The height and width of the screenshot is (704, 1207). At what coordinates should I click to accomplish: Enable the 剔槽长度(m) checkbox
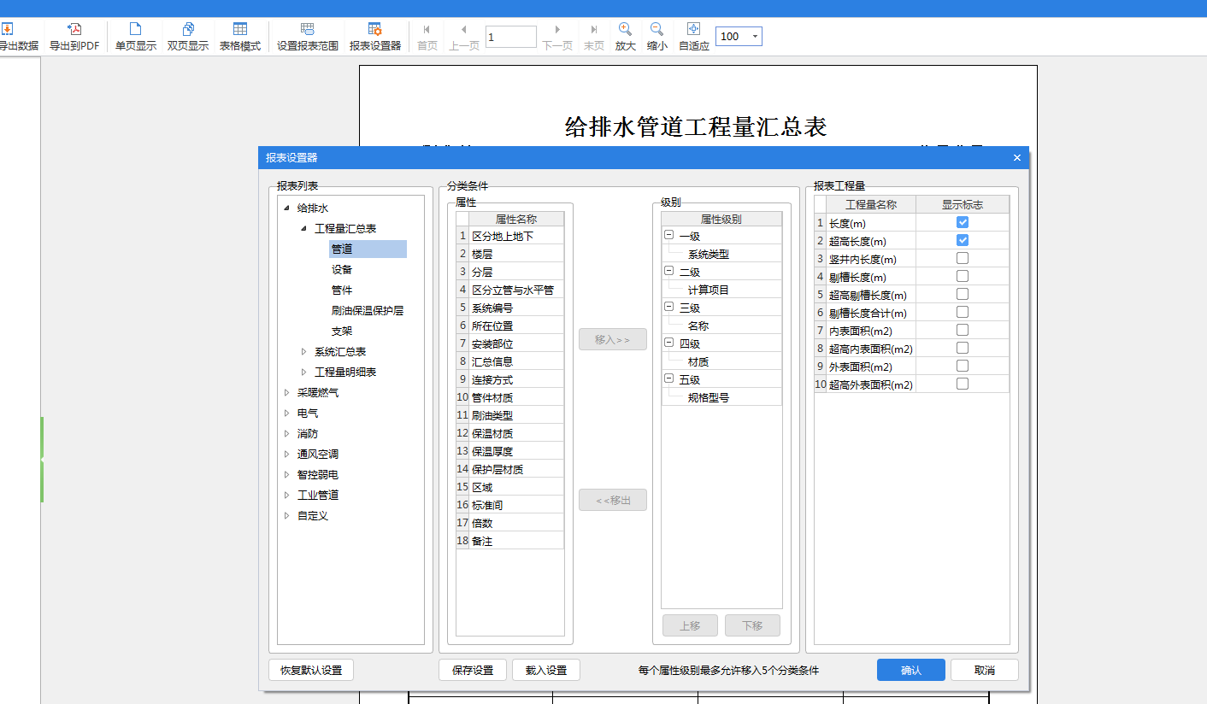click(963, 276)
